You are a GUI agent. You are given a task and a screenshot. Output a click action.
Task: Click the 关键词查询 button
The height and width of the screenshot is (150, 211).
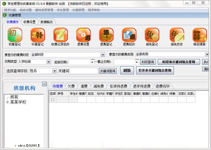coord(108,71)
